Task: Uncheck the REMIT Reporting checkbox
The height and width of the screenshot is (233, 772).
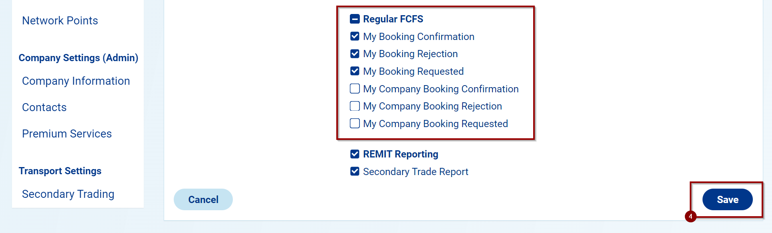Action: click(x=355, y=154)
